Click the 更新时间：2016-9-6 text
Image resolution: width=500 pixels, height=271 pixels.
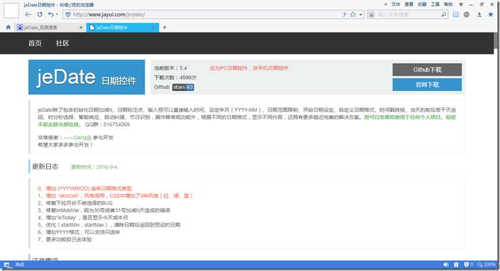pos(94,167)
